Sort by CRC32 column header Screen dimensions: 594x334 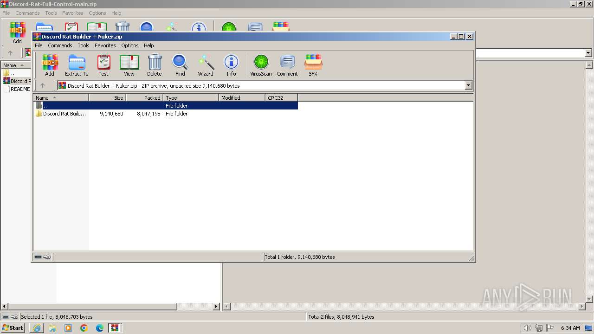[281, 98]
